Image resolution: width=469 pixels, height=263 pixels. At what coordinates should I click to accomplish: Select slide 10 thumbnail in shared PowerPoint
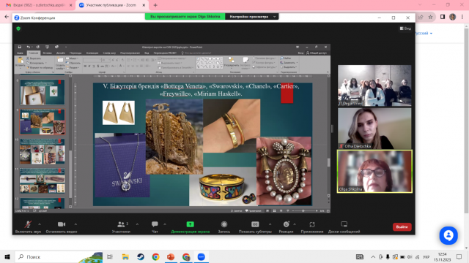(43, 151)
